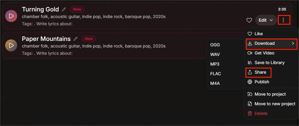299x126 pixels.
Task: Open the three-dot more options menu
Action: pyautogui.click(x=283, y=20)
